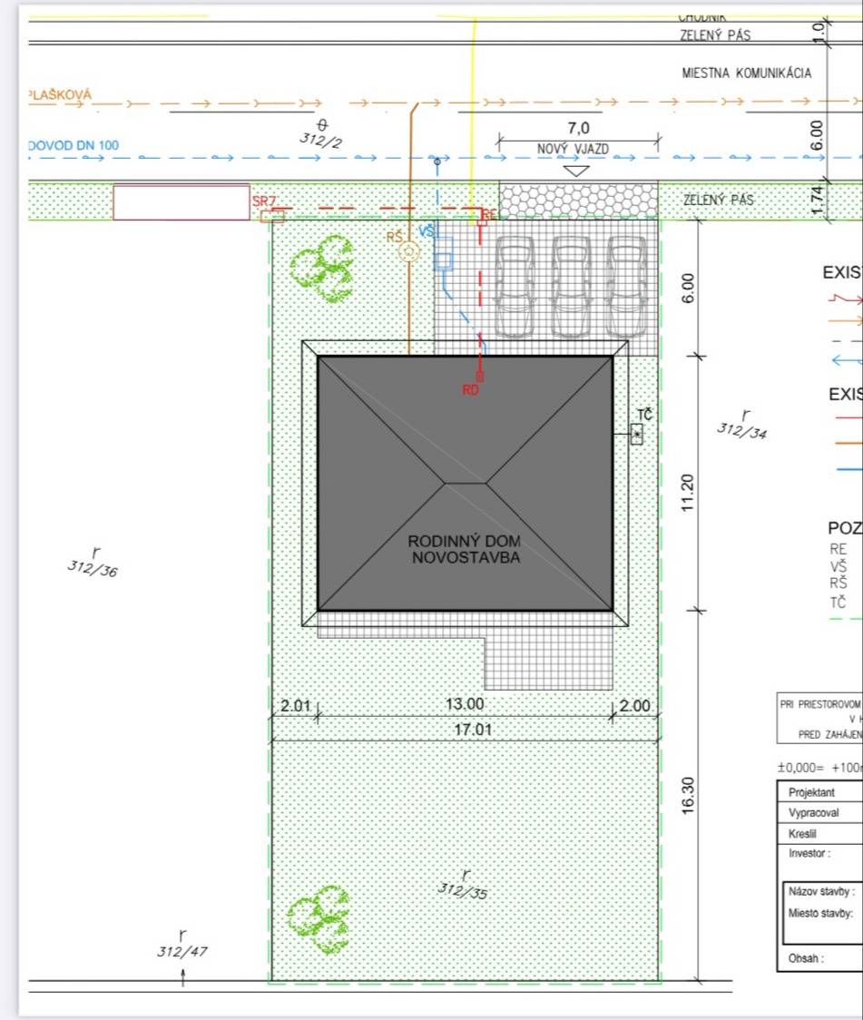Select the 11.20 house depth dimension

(688, 493)
